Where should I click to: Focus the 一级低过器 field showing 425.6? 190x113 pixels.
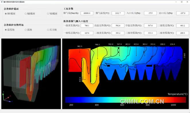87,33
